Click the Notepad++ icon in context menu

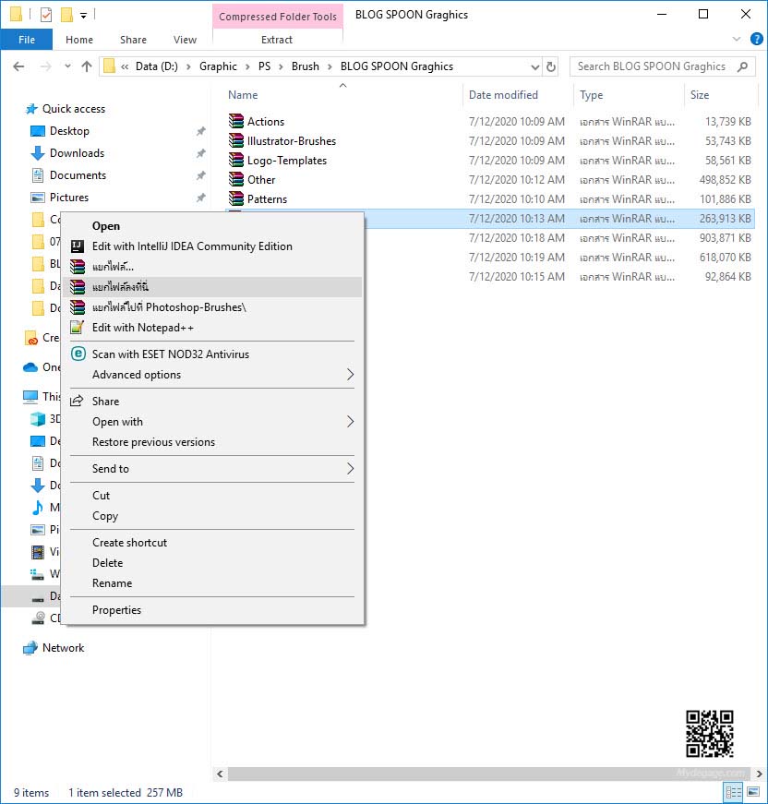[x=78, y=327]
